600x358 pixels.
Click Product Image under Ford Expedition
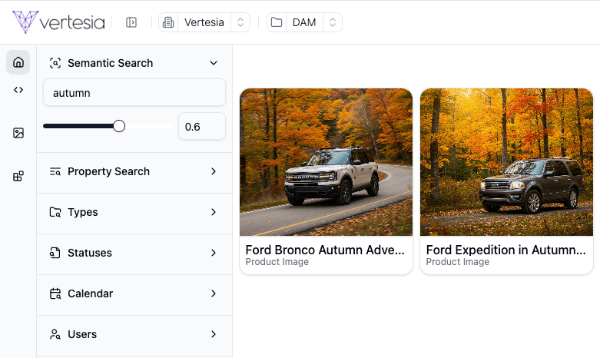458,262
